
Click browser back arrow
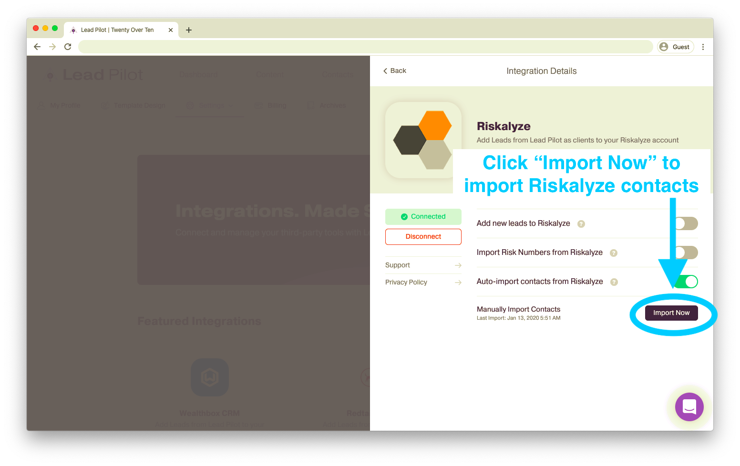coord(37,47)
